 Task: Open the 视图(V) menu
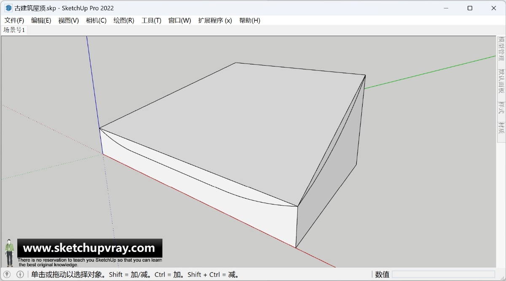click(69, 20)
